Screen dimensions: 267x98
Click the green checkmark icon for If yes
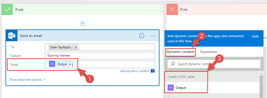pyautogui.click(x=7, y=9)
